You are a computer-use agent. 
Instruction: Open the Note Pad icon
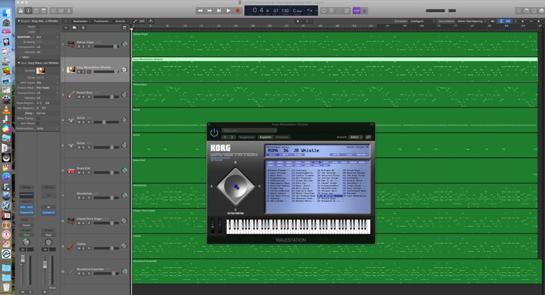click(x=527, y=11)
